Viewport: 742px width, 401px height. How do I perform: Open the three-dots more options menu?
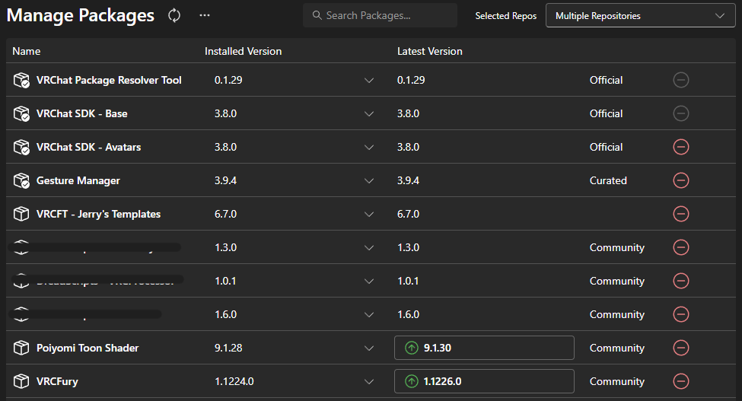pos(205,16)
